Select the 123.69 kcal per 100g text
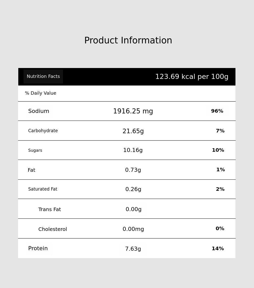Image resolution: width=254 pixels, height=288 pixels. (x=192, y=77)
